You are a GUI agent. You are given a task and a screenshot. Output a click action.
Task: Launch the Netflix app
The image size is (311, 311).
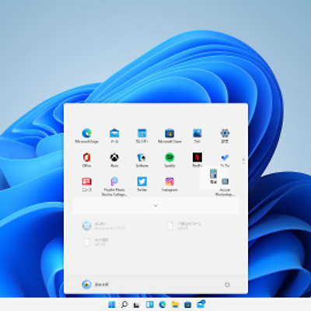(x=197, y=159)
